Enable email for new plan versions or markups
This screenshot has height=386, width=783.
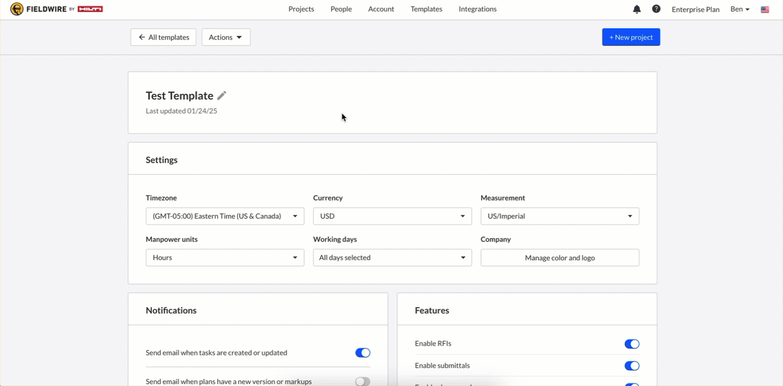[363, 381]
